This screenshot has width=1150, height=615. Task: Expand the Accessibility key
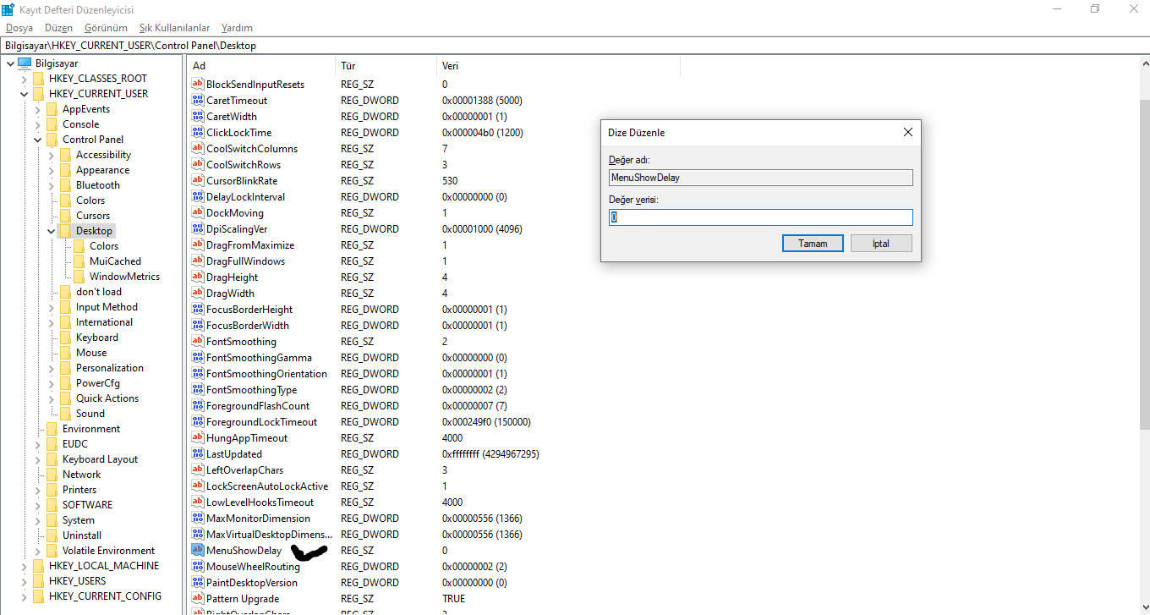pyautogui.click(x=52, y=155)
